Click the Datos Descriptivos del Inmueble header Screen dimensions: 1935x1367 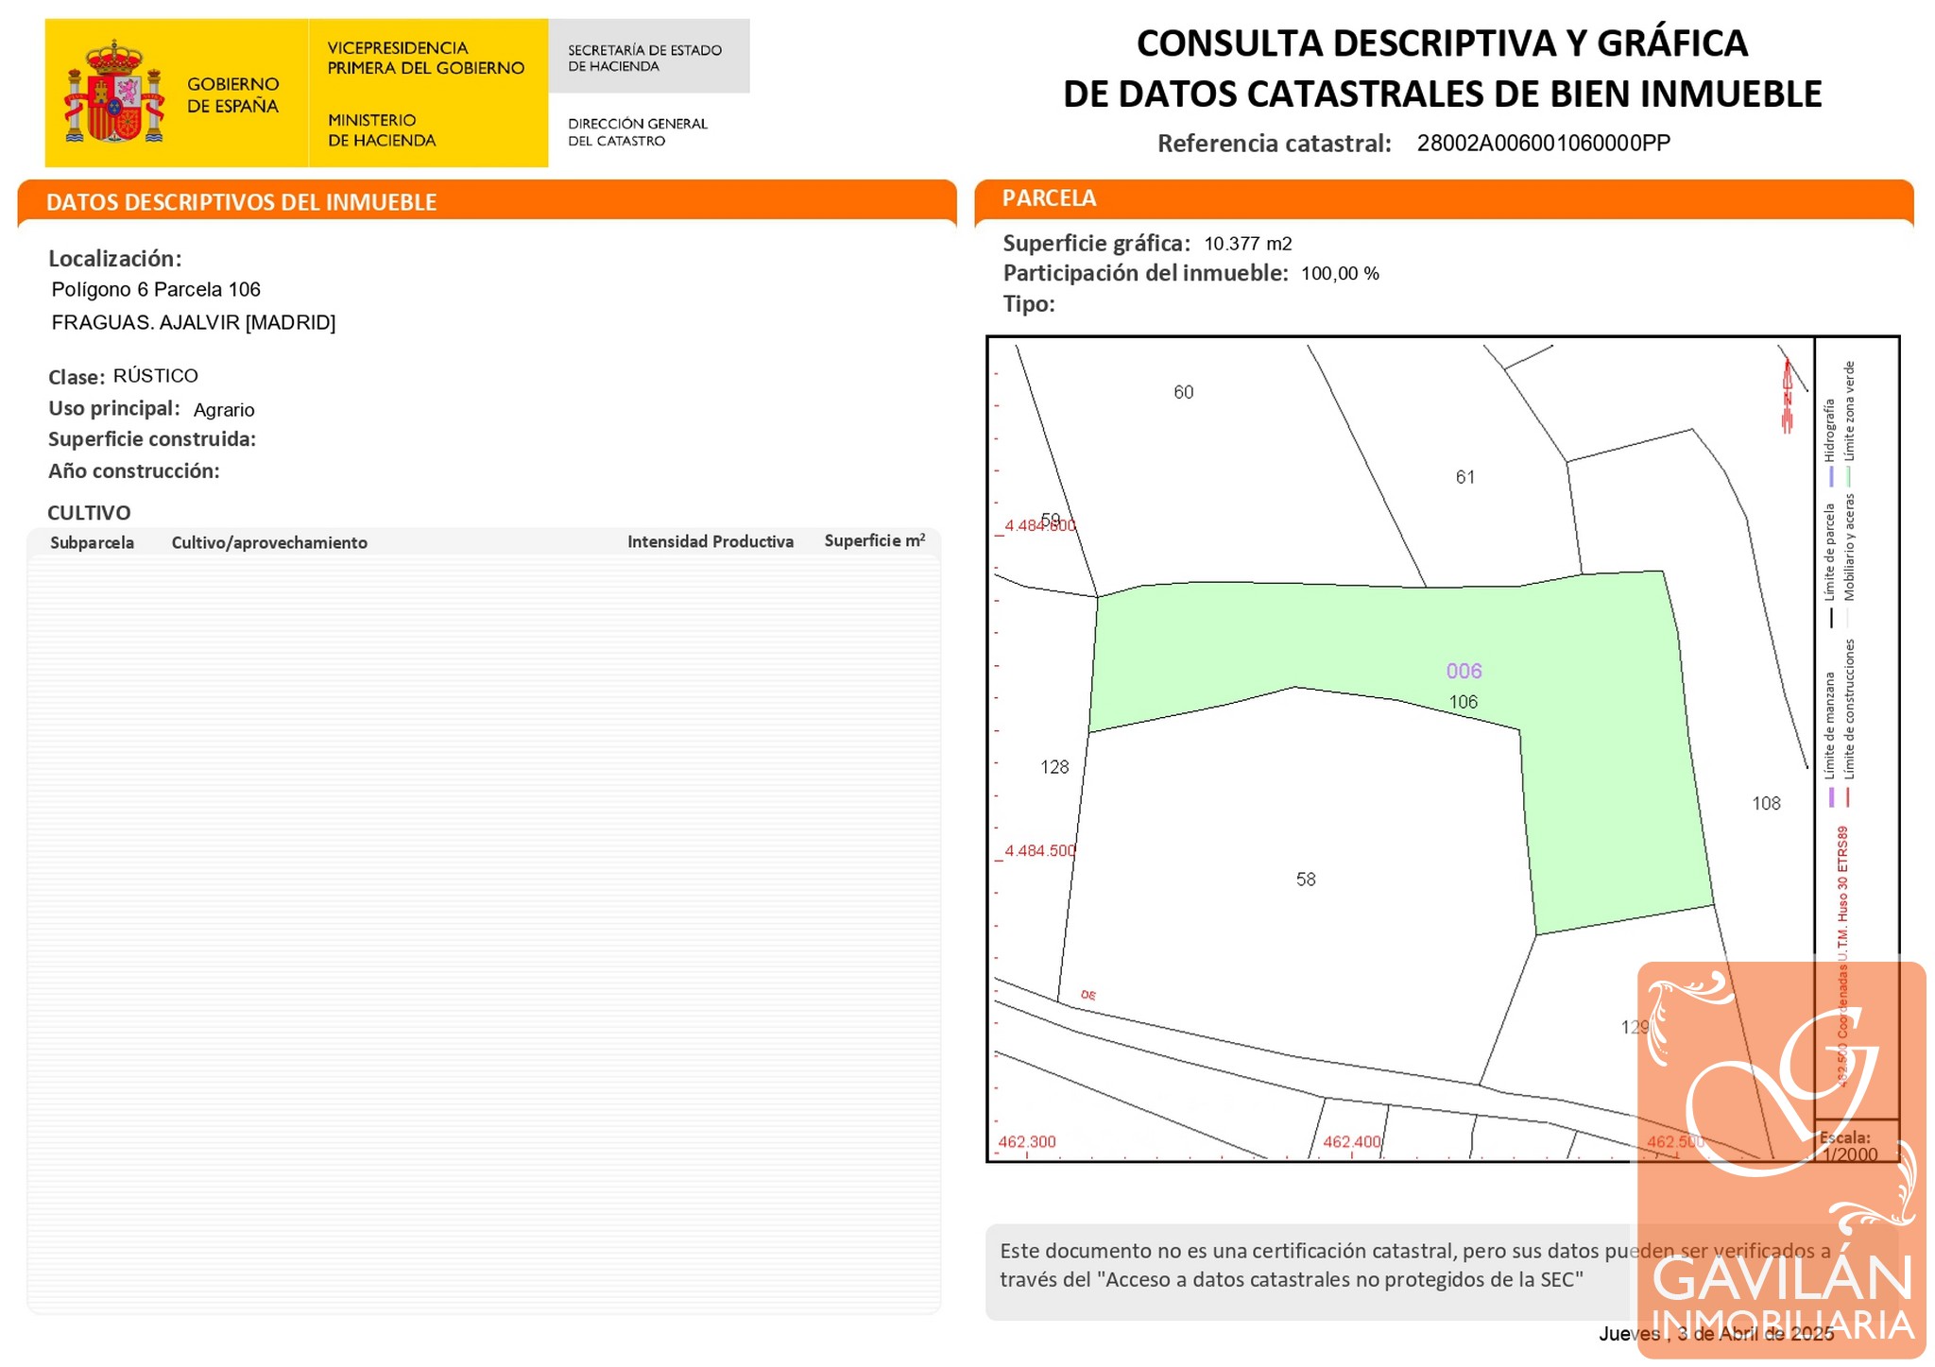[242, 202]
